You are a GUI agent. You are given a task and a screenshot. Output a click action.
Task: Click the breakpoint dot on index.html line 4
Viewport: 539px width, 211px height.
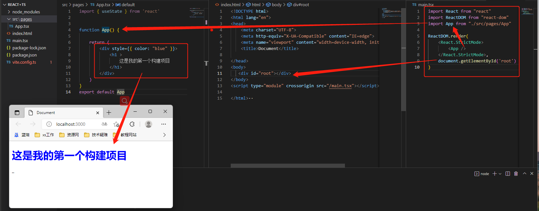pos(212,30)
